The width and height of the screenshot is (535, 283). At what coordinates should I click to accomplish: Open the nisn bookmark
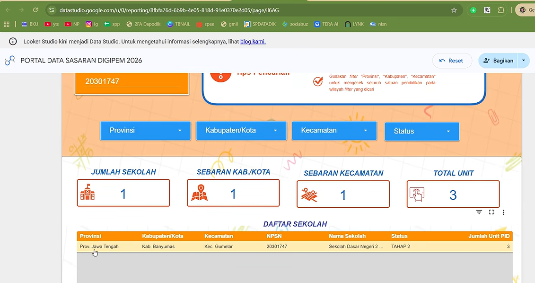(378, 24)
